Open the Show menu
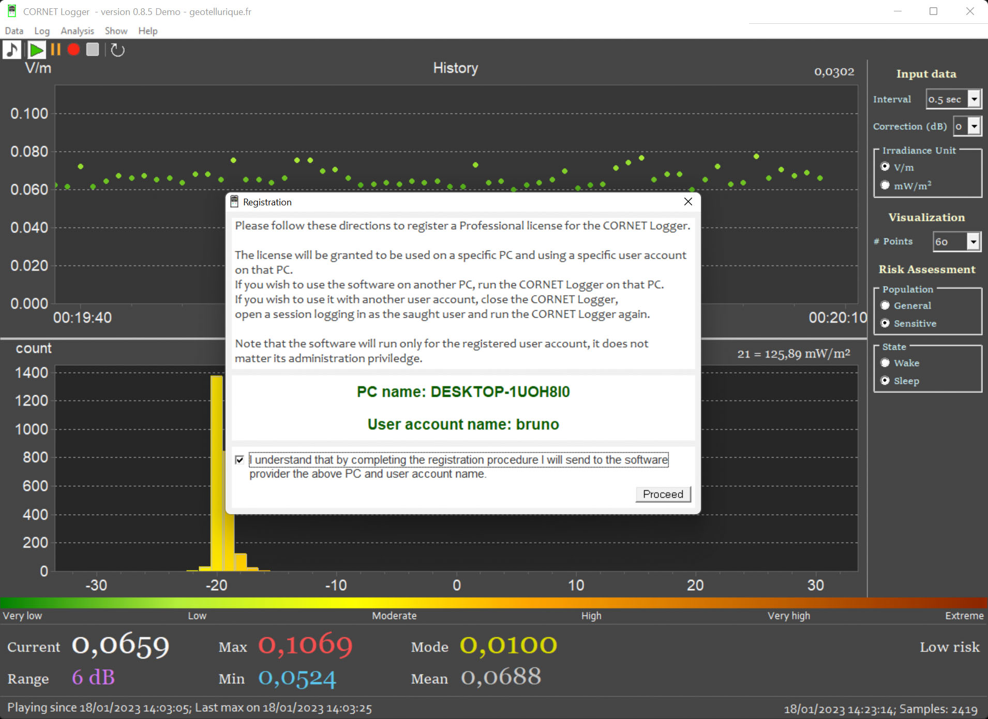The height and width of the screenshot is (719, 988). 116,31
